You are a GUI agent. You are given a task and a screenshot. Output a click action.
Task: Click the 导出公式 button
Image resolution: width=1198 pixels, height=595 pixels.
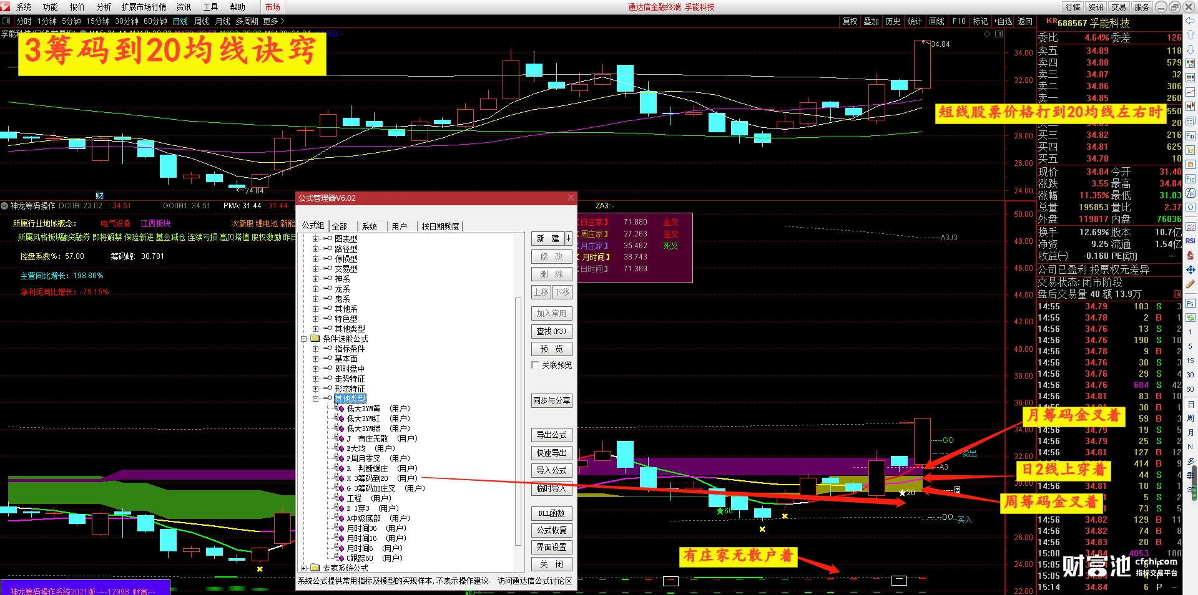tap(552, 435)
